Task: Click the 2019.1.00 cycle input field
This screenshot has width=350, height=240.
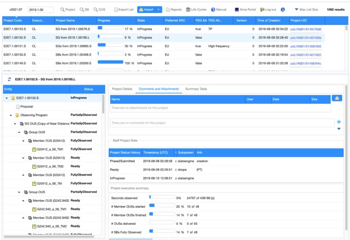Action: (x=40, y=10)
